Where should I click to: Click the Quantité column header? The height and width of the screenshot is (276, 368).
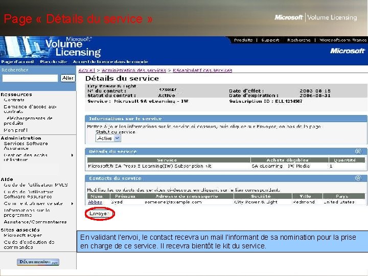[347, 160]
